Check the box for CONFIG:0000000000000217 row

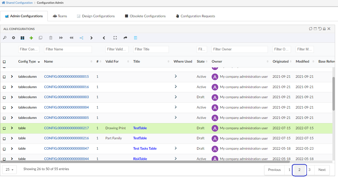[4, 128]
